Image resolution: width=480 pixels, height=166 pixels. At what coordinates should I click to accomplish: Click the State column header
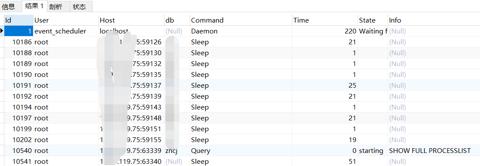point(373,20)
